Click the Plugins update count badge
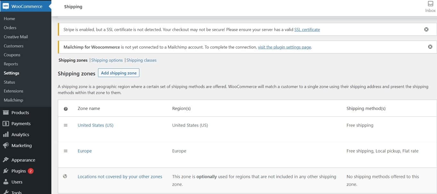Screen dimensions: 437x194 coord(30,171)
